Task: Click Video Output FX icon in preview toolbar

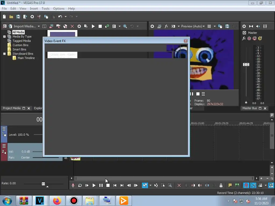Action: (x=166, y=26)
